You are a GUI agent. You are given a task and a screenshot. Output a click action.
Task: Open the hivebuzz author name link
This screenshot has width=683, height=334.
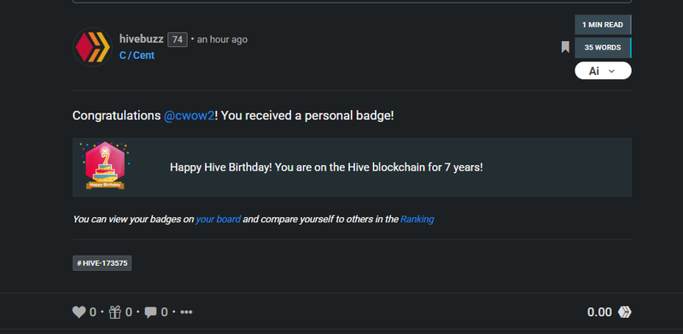pos(141,39)
